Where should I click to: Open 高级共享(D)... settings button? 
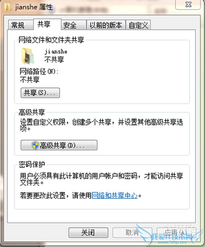tap(59, 145)
